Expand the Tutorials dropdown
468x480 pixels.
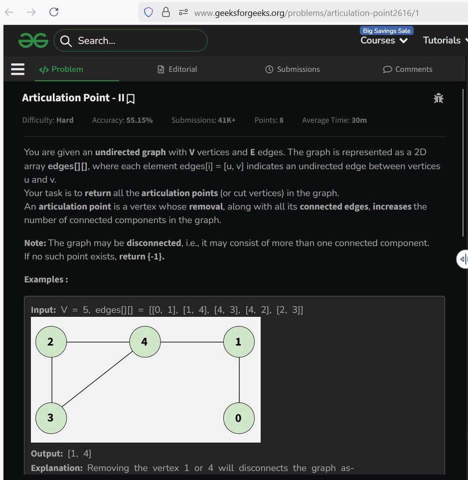[445, 40]
